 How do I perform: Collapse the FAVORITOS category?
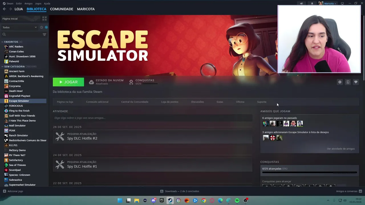[11, 42]
